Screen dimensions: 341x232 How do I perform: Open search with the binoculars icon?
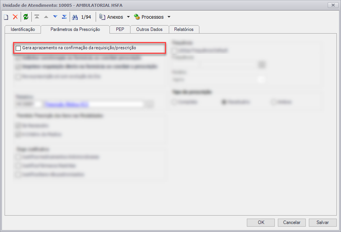click(75, 17)
